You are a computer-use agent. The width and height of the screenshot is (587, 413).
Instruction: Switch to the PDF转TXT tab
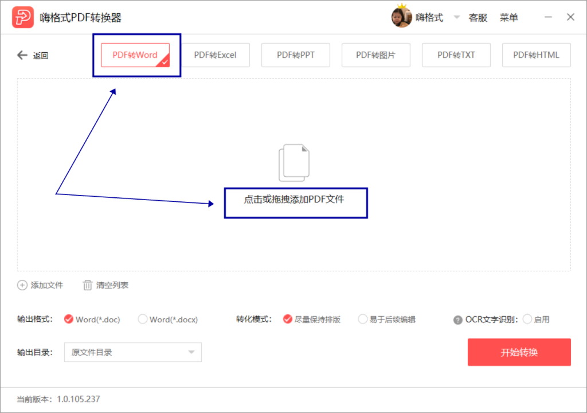(456, 55)
